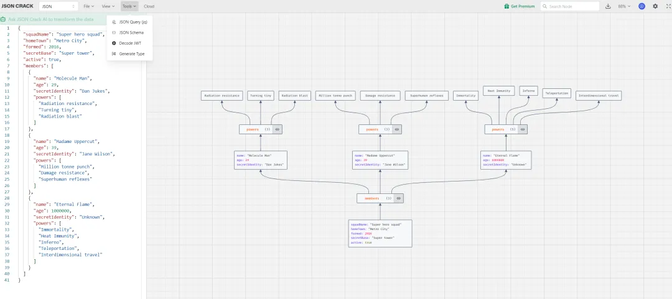Click the JSON Crack AI robot icon
This screenshot has height=299, width=672.
pos(4,19)
